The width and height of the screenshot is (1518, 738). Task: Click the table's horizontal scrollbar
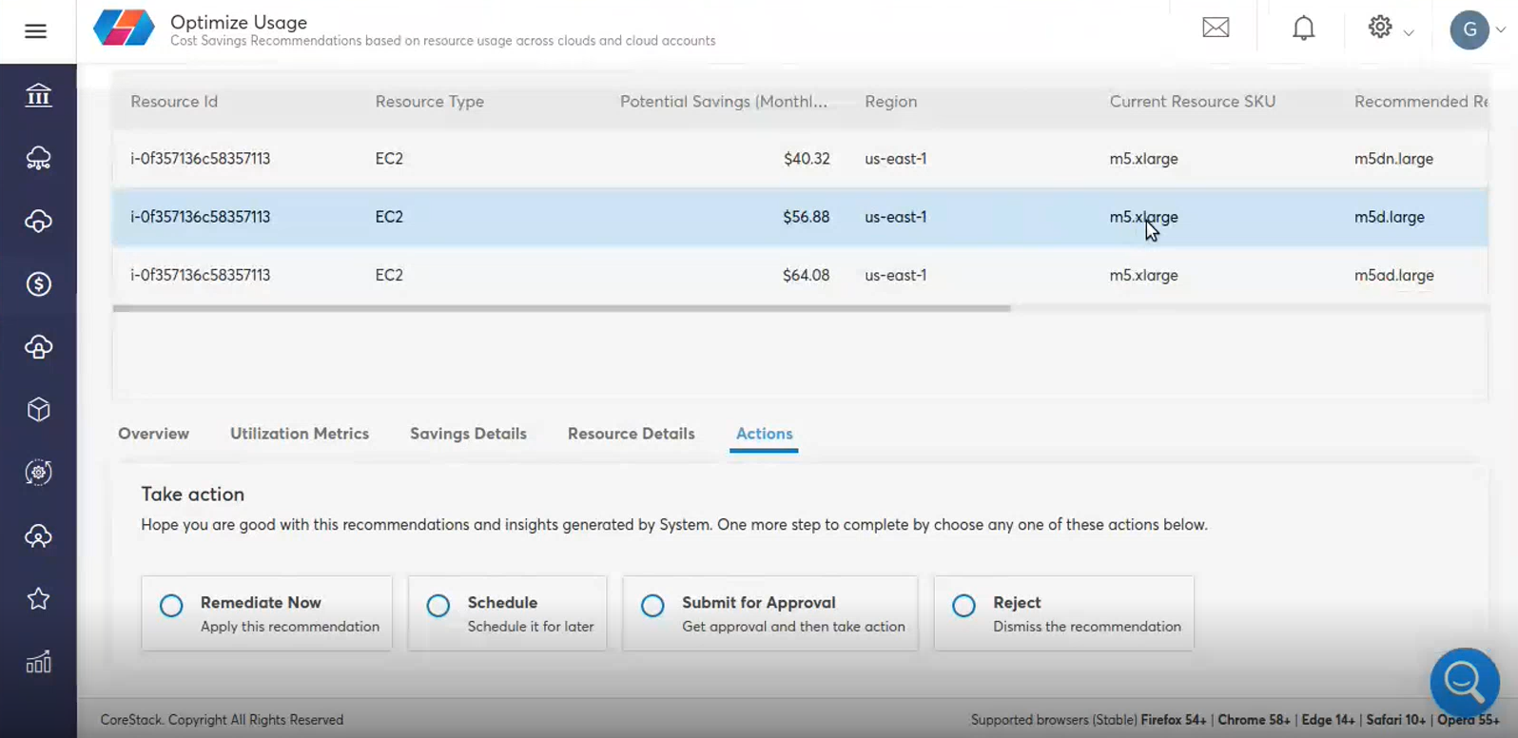[x=561, y=308]
